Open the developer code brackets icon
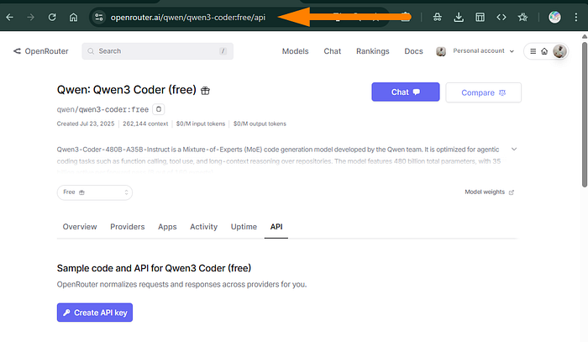The image size is (588, 342). click(x=501, y=18)
